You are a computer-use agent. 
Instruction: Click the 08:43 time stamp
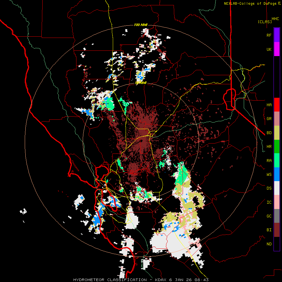pos(202,280)
